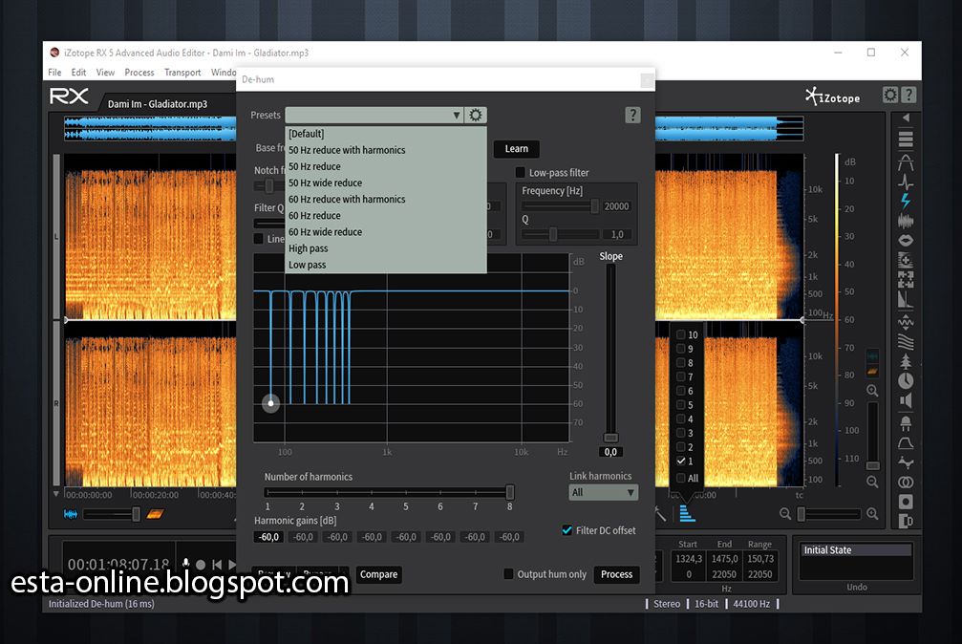
Task: Click the first harmonic gain -60,0 field
Action: pos(268,537)
